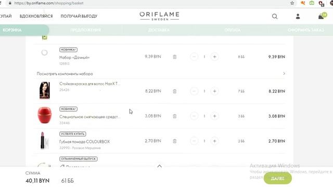Go to the ОПЛАТА step

[x=233, y=30]
